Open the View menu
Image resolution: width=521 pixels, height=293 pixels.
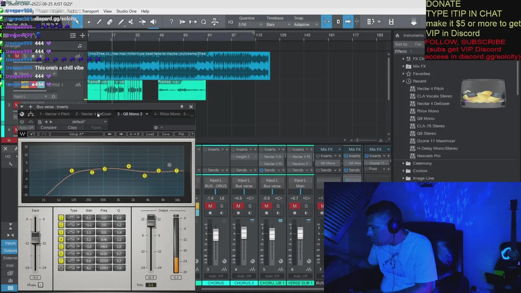(107, 11)
